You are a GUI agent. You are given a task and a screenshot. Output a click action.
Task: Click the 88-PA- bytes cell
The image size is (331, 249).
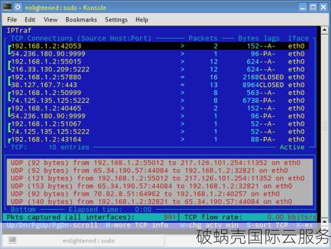pos(263,140)
